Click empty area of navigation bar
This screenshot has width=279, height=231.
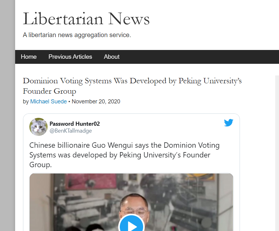[x=196, y=57]
